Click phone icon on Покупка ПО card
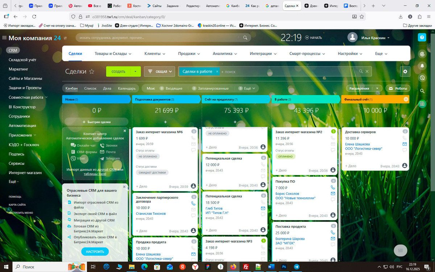Viewport: 435px width, 272px height. click(x=333, y=187)
